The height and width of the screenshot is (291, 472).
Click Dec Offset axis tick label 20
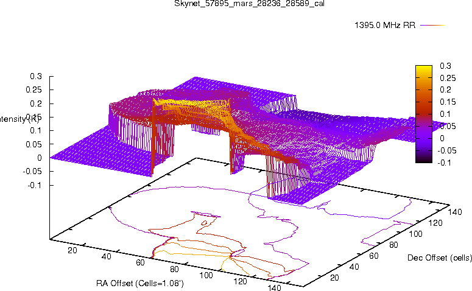coord(334,278)
